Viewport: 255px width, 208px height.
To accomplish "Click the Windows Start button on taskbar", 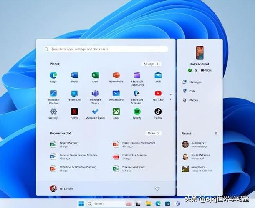I will 81,203.
